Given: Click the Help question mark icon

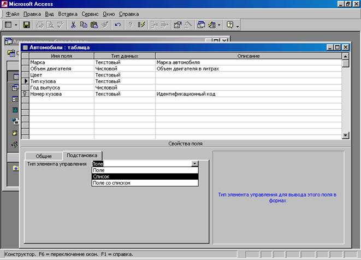Looking at the screenshot, I should coord(230,25).
